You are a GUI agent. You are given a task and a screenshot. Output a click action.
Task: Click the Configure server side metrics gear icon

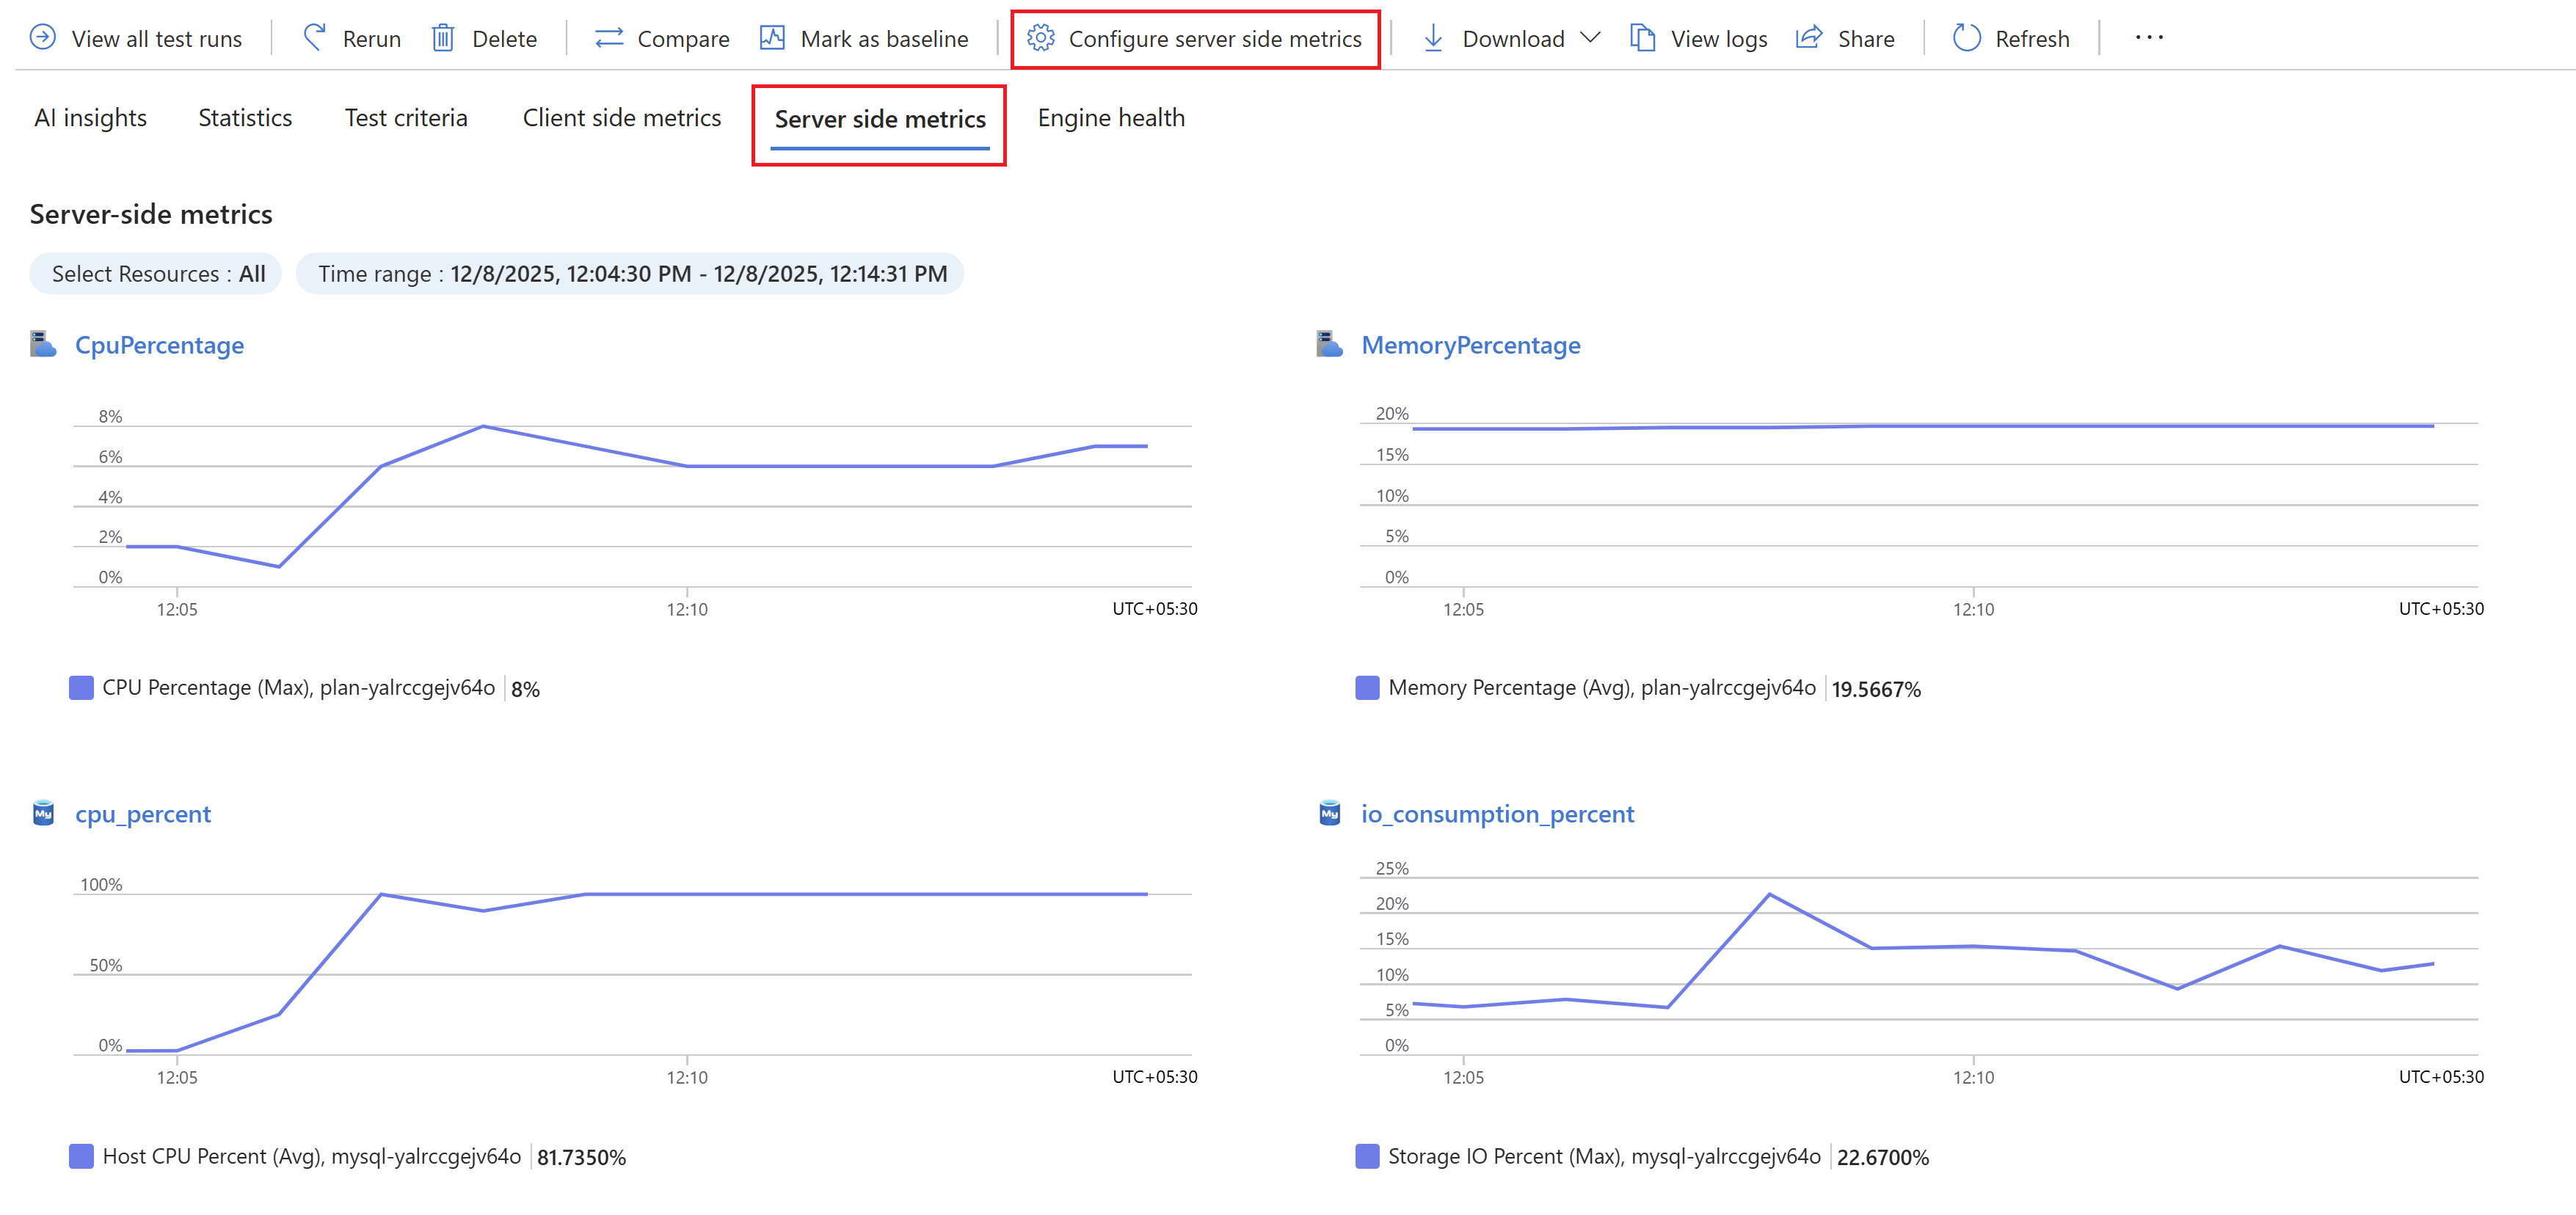click(1041, 38)
